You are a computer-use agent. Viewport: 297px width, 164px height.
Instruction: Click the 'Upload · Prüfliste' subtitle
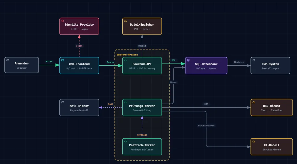tap(79, 69)
